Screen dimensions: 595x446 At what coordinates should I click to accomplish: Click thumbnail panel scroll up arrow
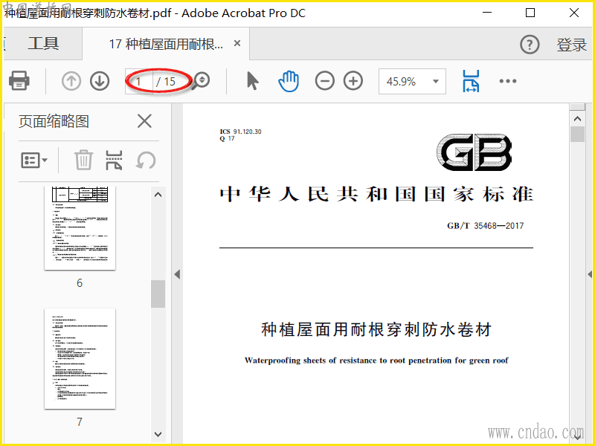coord(158,195)
